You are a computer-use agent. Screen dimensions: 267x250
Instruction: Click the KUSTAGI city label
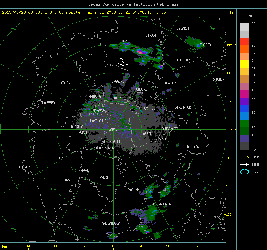pyautogui.click(x=149, y=109)
